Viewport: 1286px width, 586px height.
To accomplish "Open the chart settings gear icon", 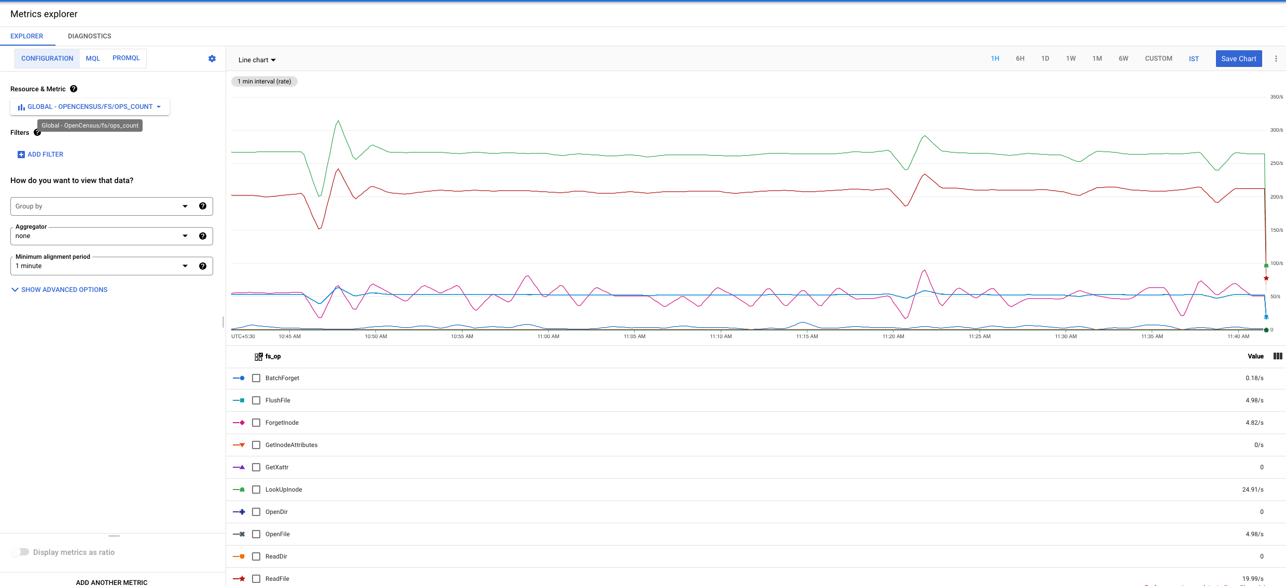I will [x=212, y=58].
